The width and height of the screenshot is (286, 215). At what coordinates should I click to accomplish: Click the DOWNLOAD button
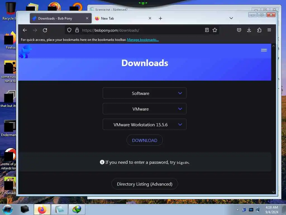tap(145, 141)
